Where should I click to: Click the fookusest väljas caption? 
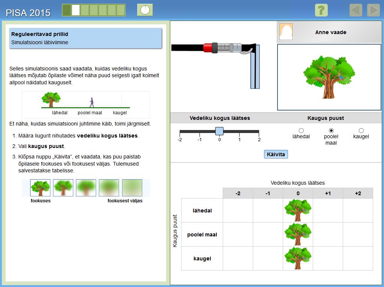[x=125, y=200]
